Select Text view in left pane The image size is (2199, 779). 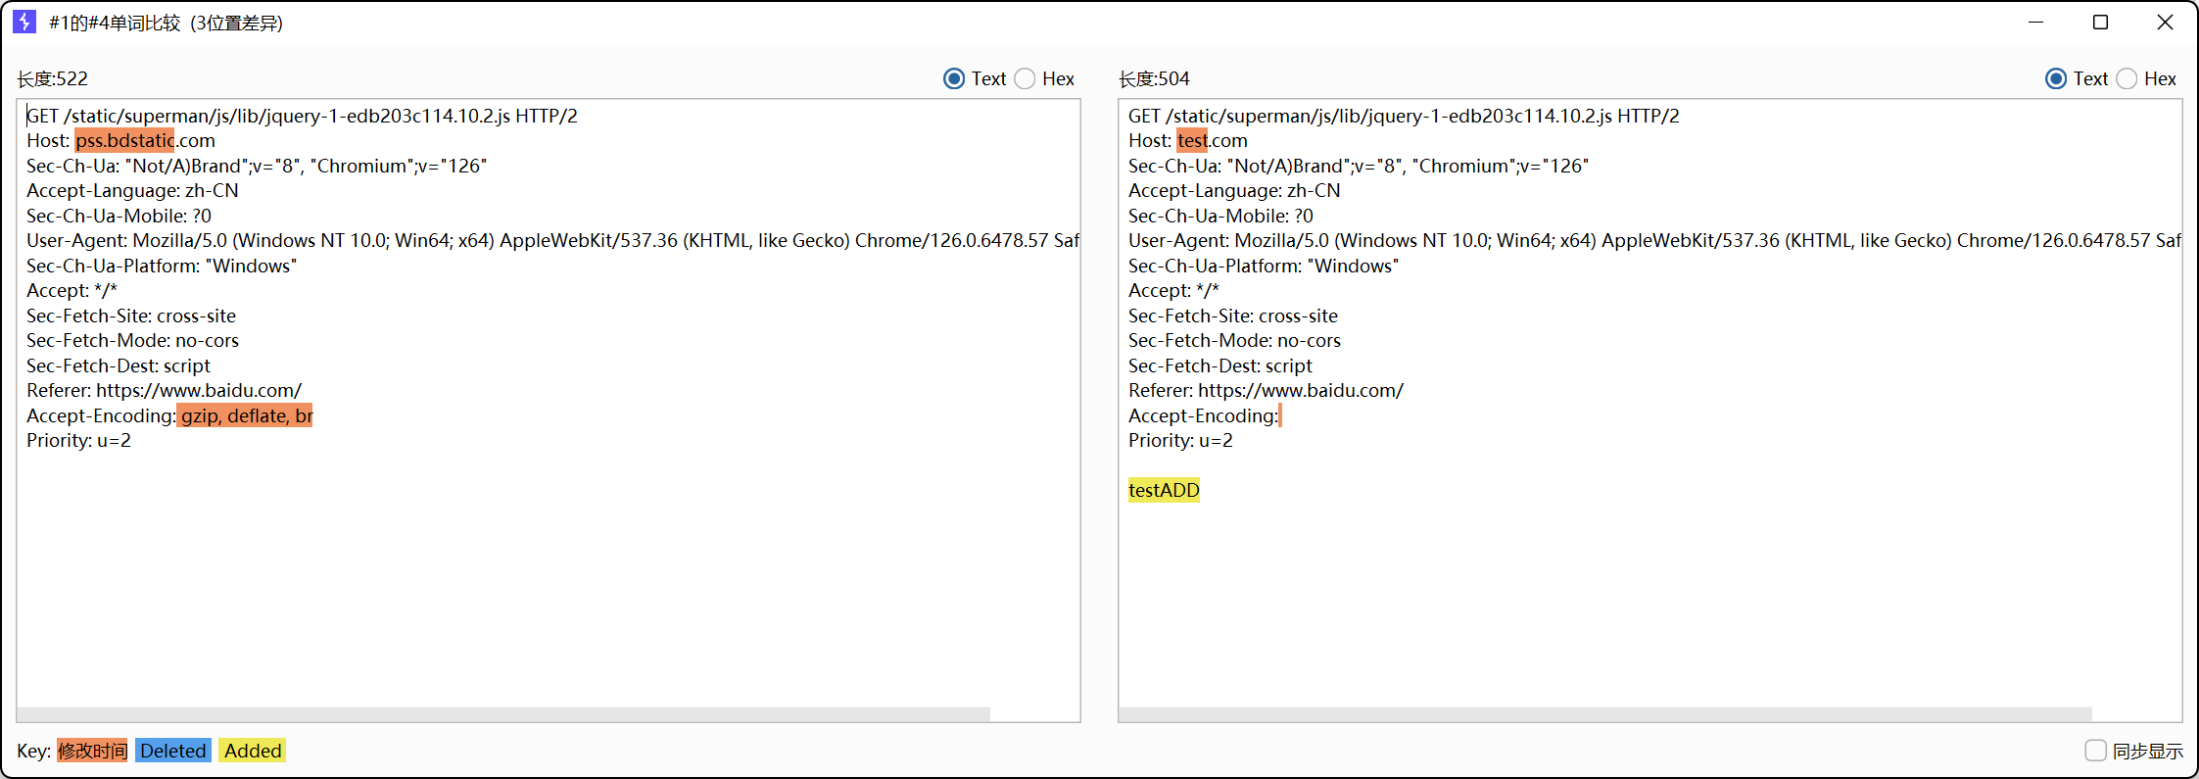pyautogui.click(x=954, y=79)
